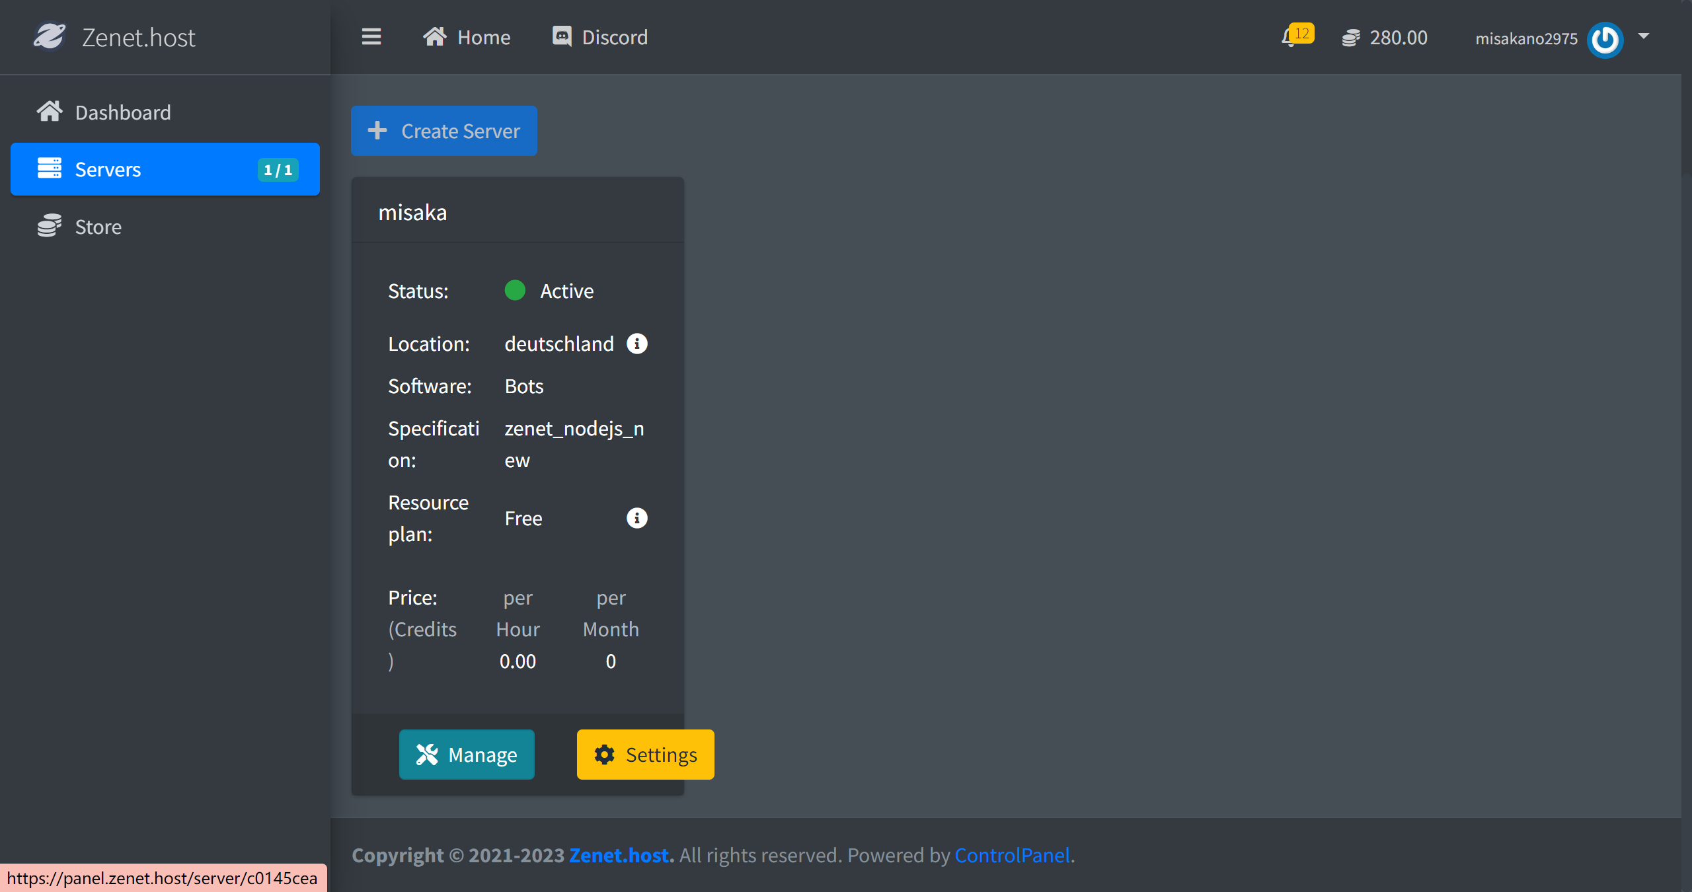This screenshot has height=892, width=1692.
Task: Click the misakano2975 power avatar icon
Action: pyautogui.click(x=1605, y=40)
